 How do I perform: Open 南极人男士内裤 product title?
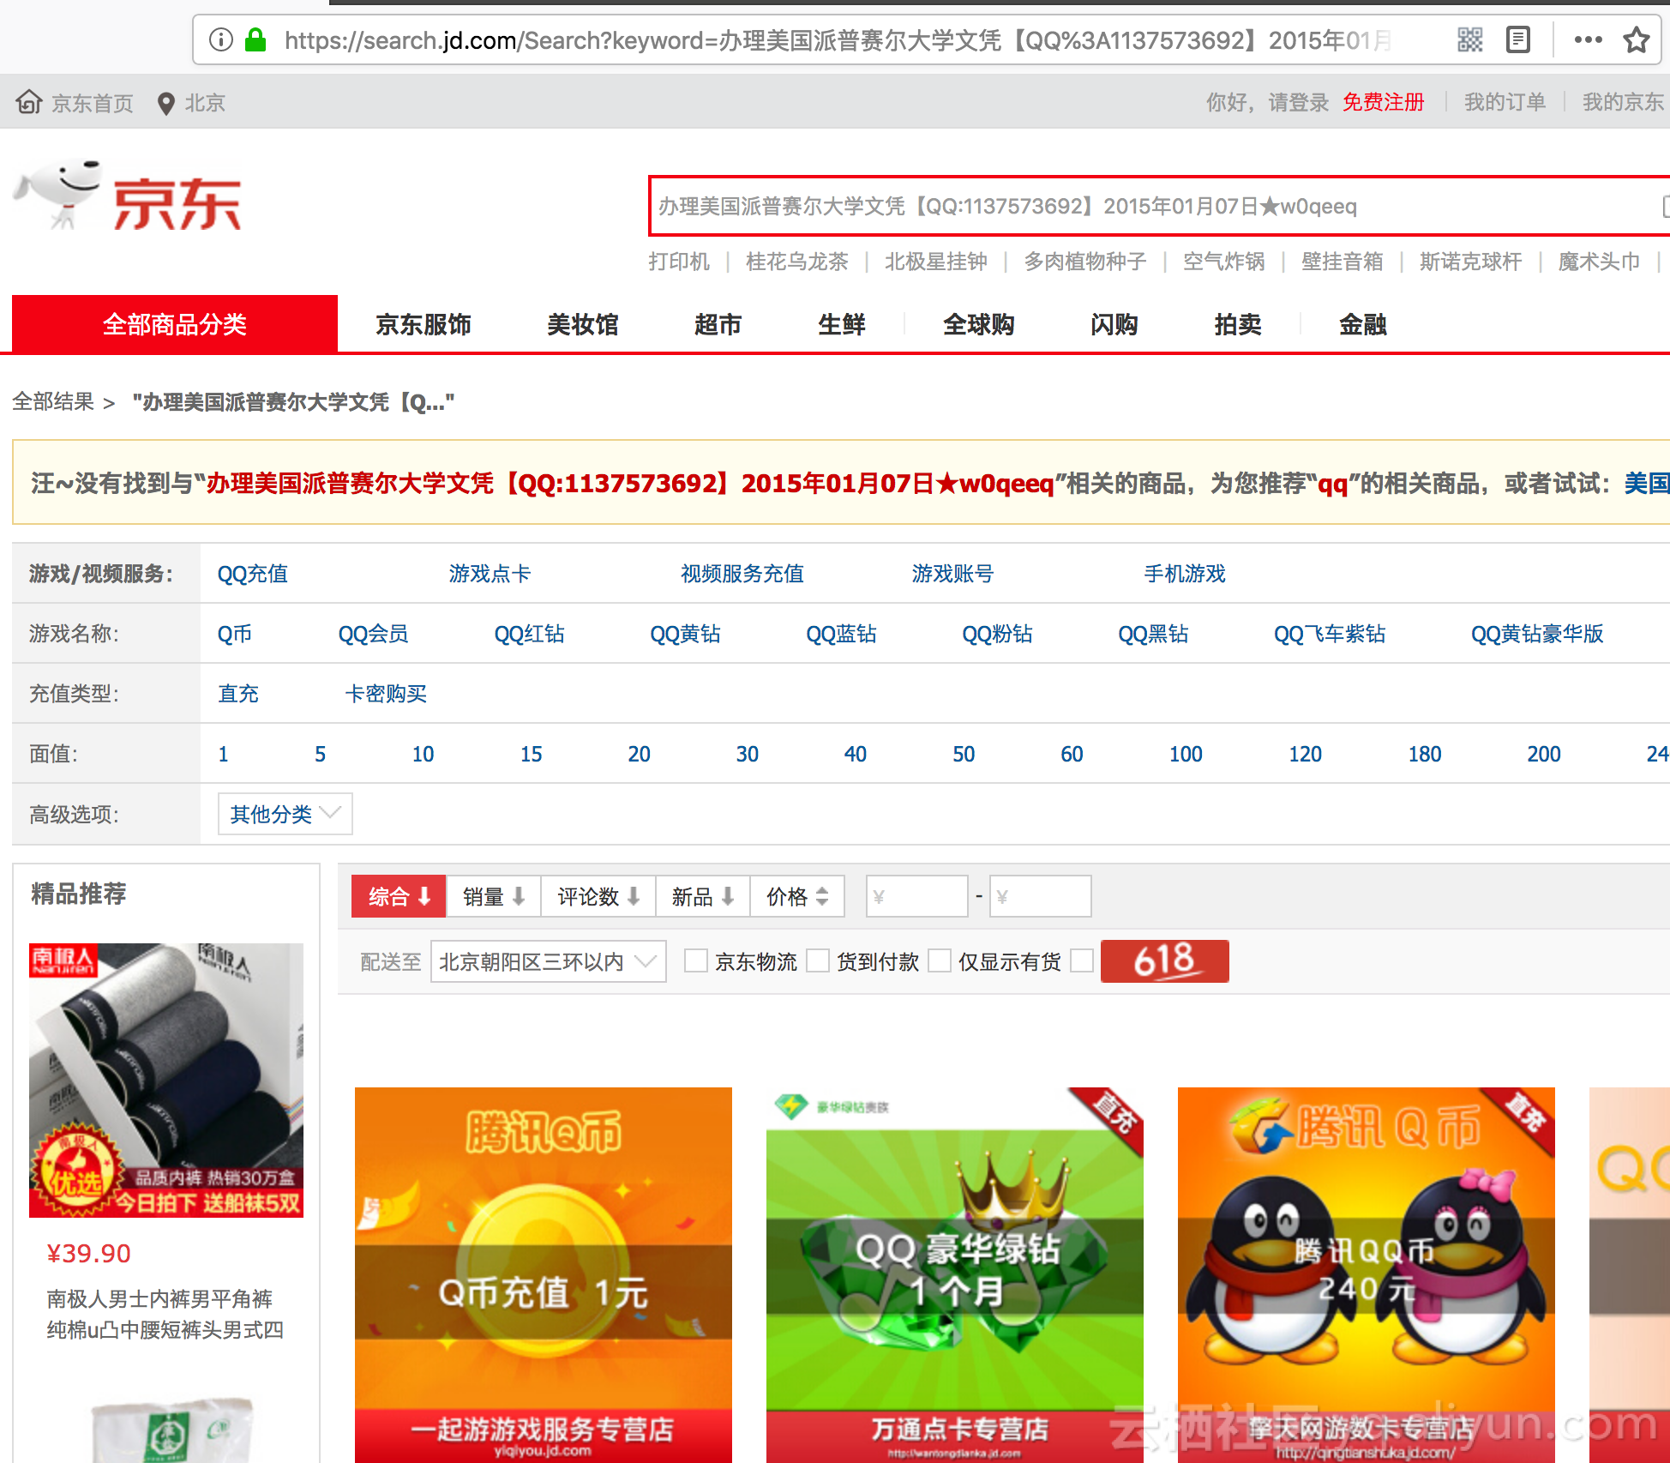(x=165, y=1315)
